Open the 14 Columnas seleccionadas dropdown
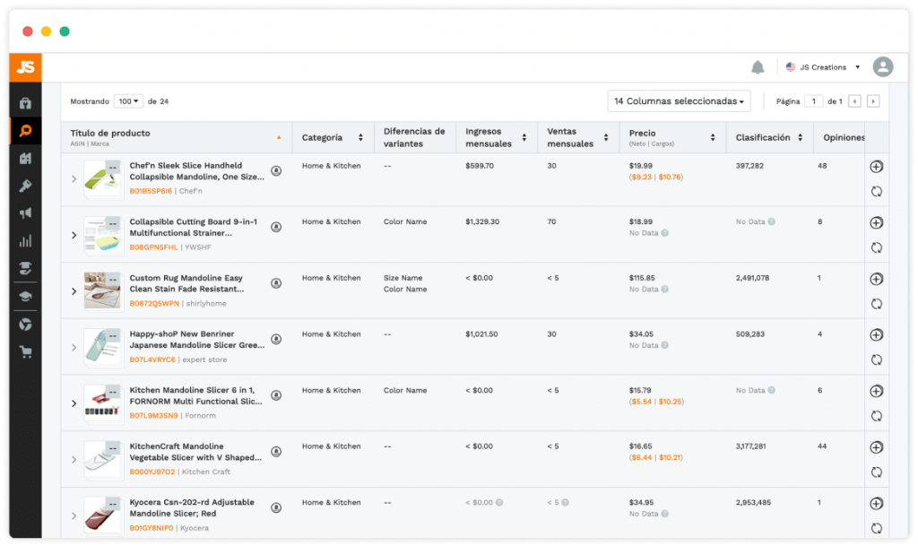Viewport: 918px width, 546px height. pos(680,101)
